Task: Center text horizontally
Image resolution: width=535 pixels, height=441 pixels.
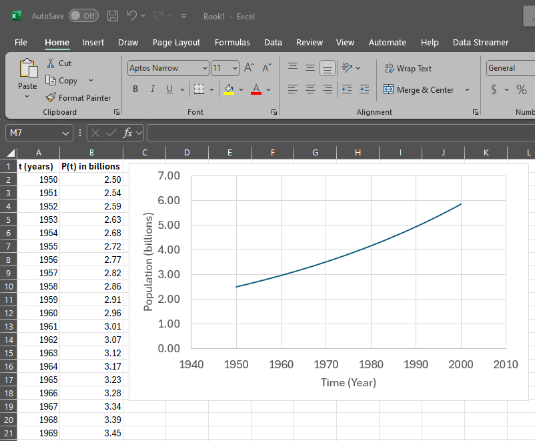Action: click(310, 89)
